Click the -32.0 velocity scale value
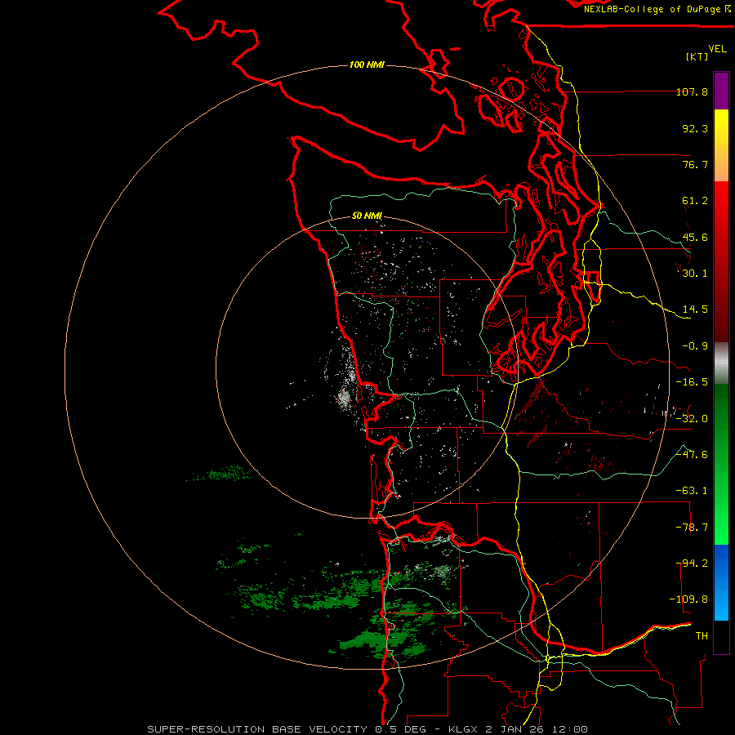Image resolution: width=735 pixels, height=735 pixels. click(x=692, y=419)
